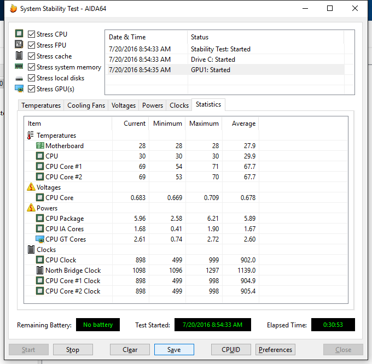Click the warning icon of Voltages group

click(x=31, y=187)
